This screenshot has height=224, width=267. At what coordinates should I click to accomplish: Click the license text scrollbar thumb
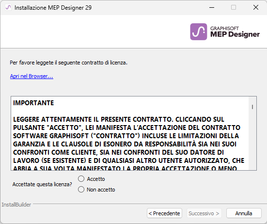point(252,107)
